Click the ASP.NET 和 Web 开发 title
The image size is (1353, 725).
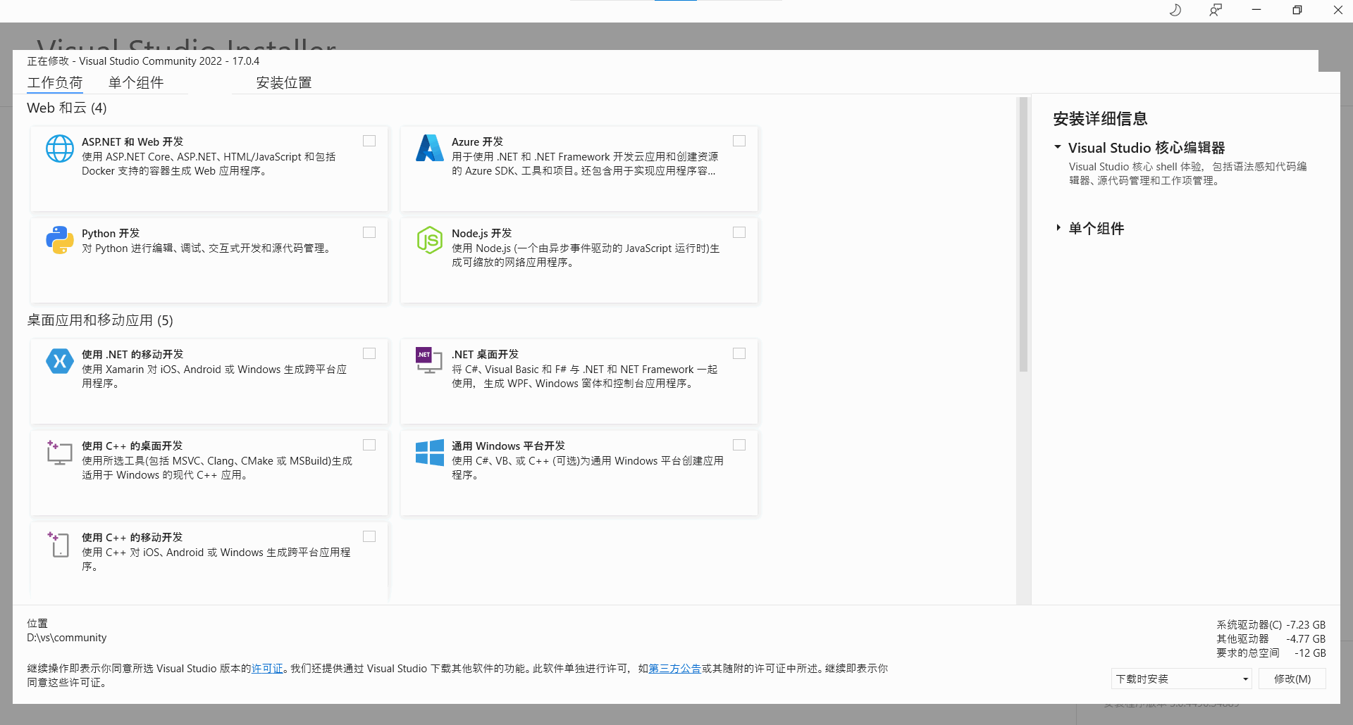pyautogui.click(x=132, y=141)
